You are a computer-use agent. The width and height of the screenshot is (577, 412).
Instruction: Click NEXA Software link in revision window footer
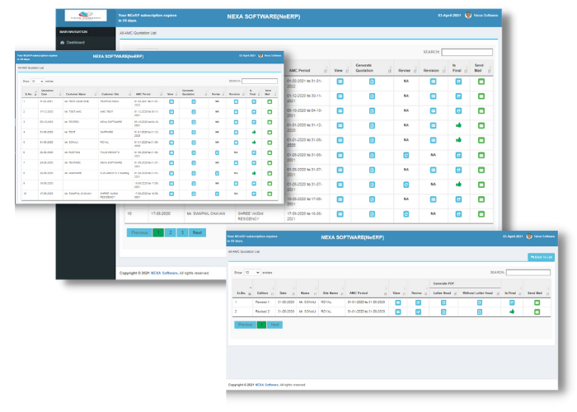coord(265,384)
